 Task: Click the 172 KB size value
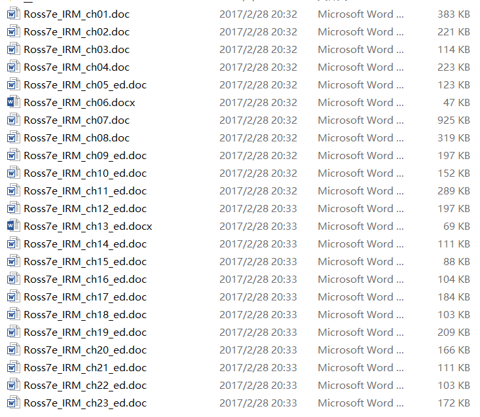coord(454,403)
